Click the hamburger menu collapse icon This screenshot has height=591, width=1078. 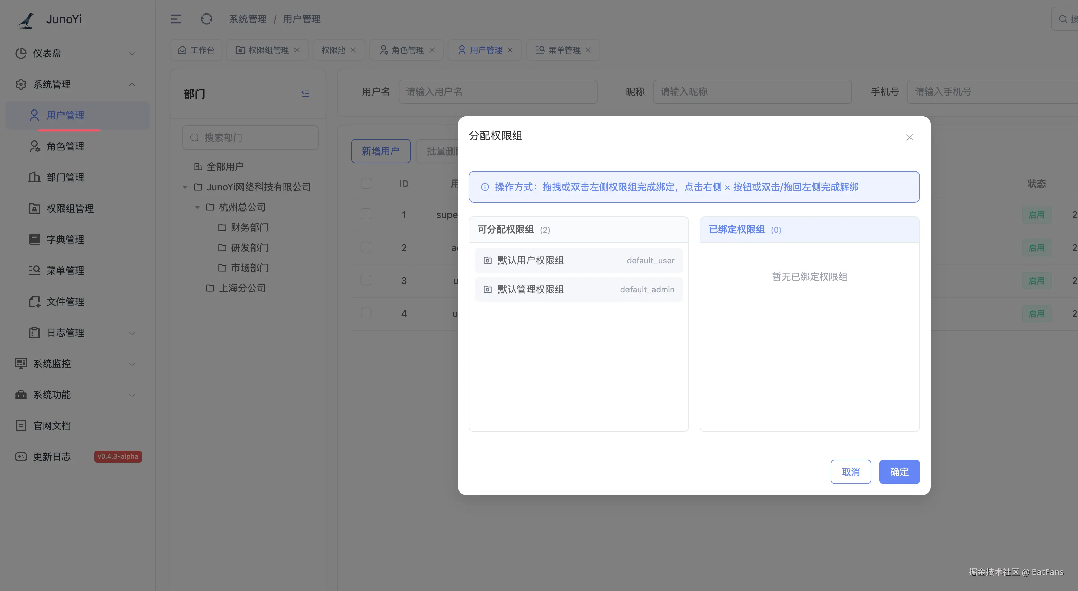coord(175,19)
